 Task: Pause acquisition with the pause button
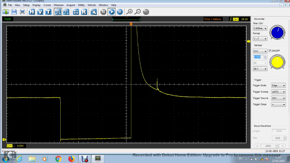(x=120, y=12)
